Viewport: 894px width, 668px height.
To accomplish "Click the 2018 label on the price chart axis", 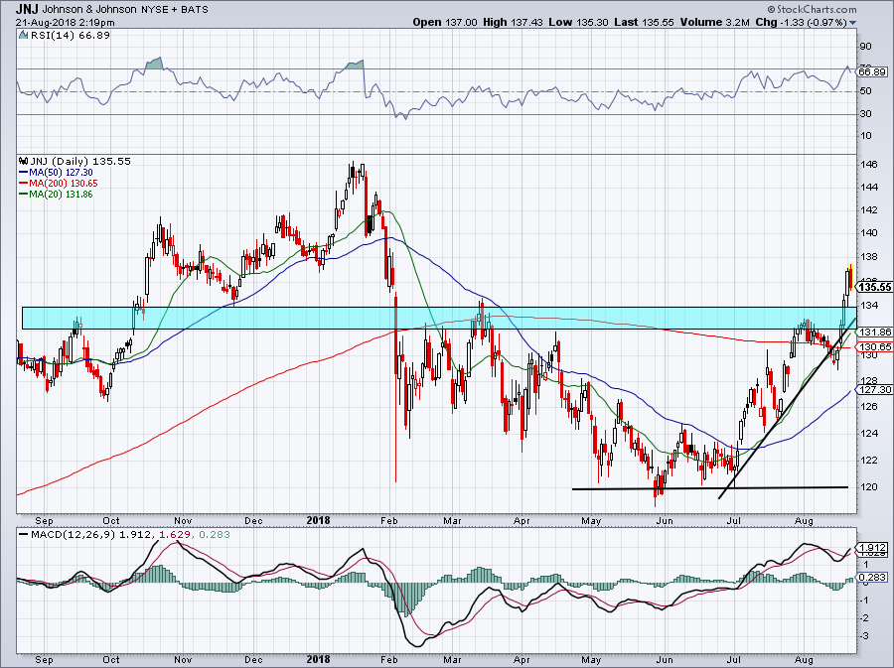I will [318, 520].
